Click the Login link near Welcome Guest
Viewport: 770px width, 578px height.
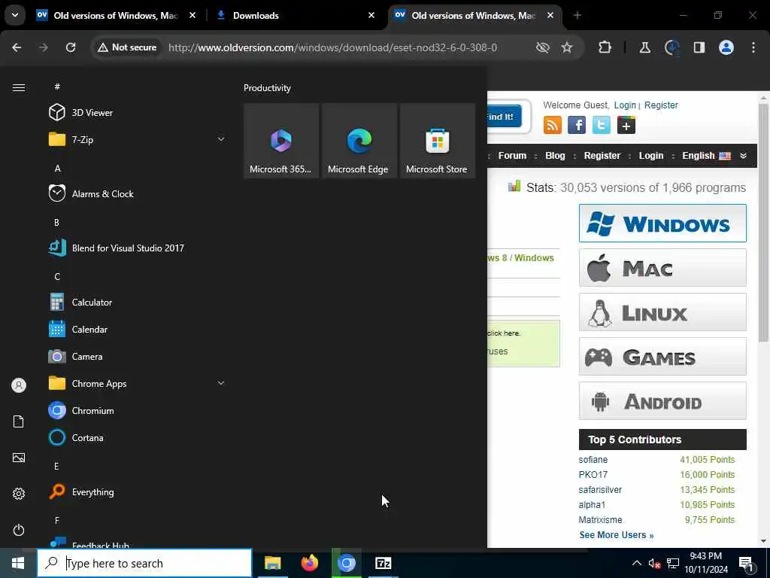pos(625,105)
